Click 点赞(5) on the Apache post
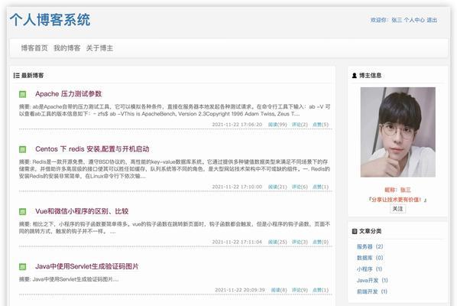Screen dimensions: 457x306 click(321, 125)
